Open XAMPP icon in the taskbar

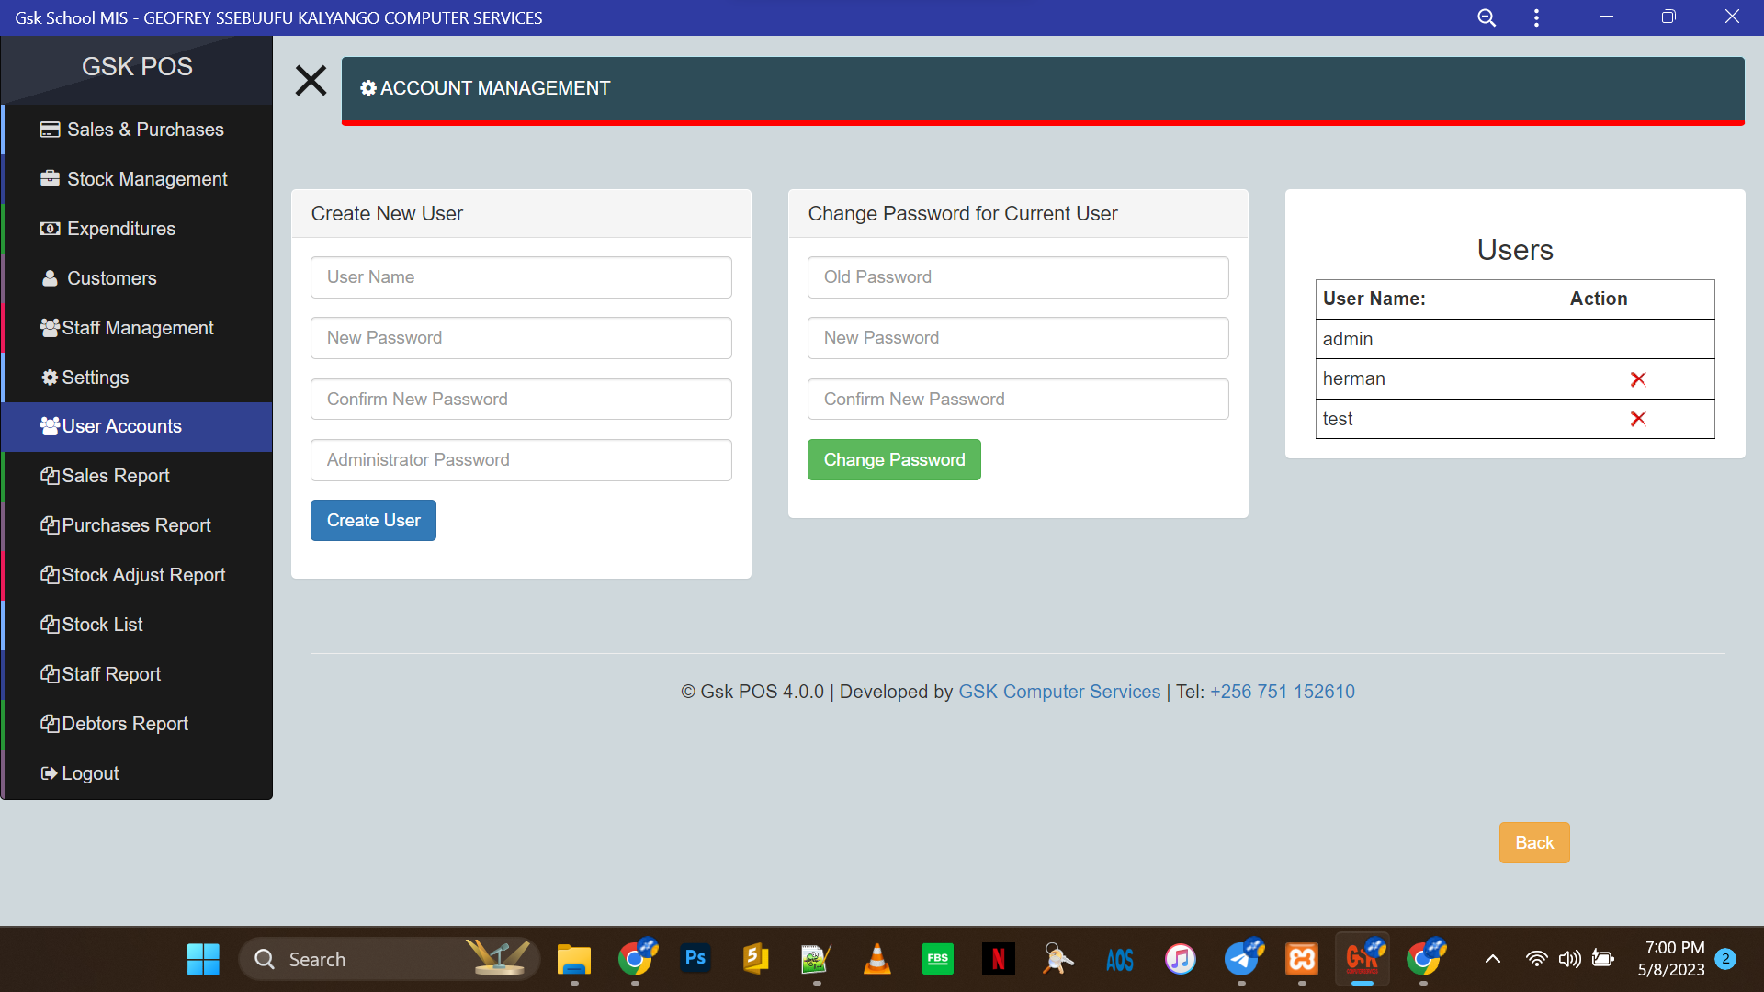(x=1302, y=959)
